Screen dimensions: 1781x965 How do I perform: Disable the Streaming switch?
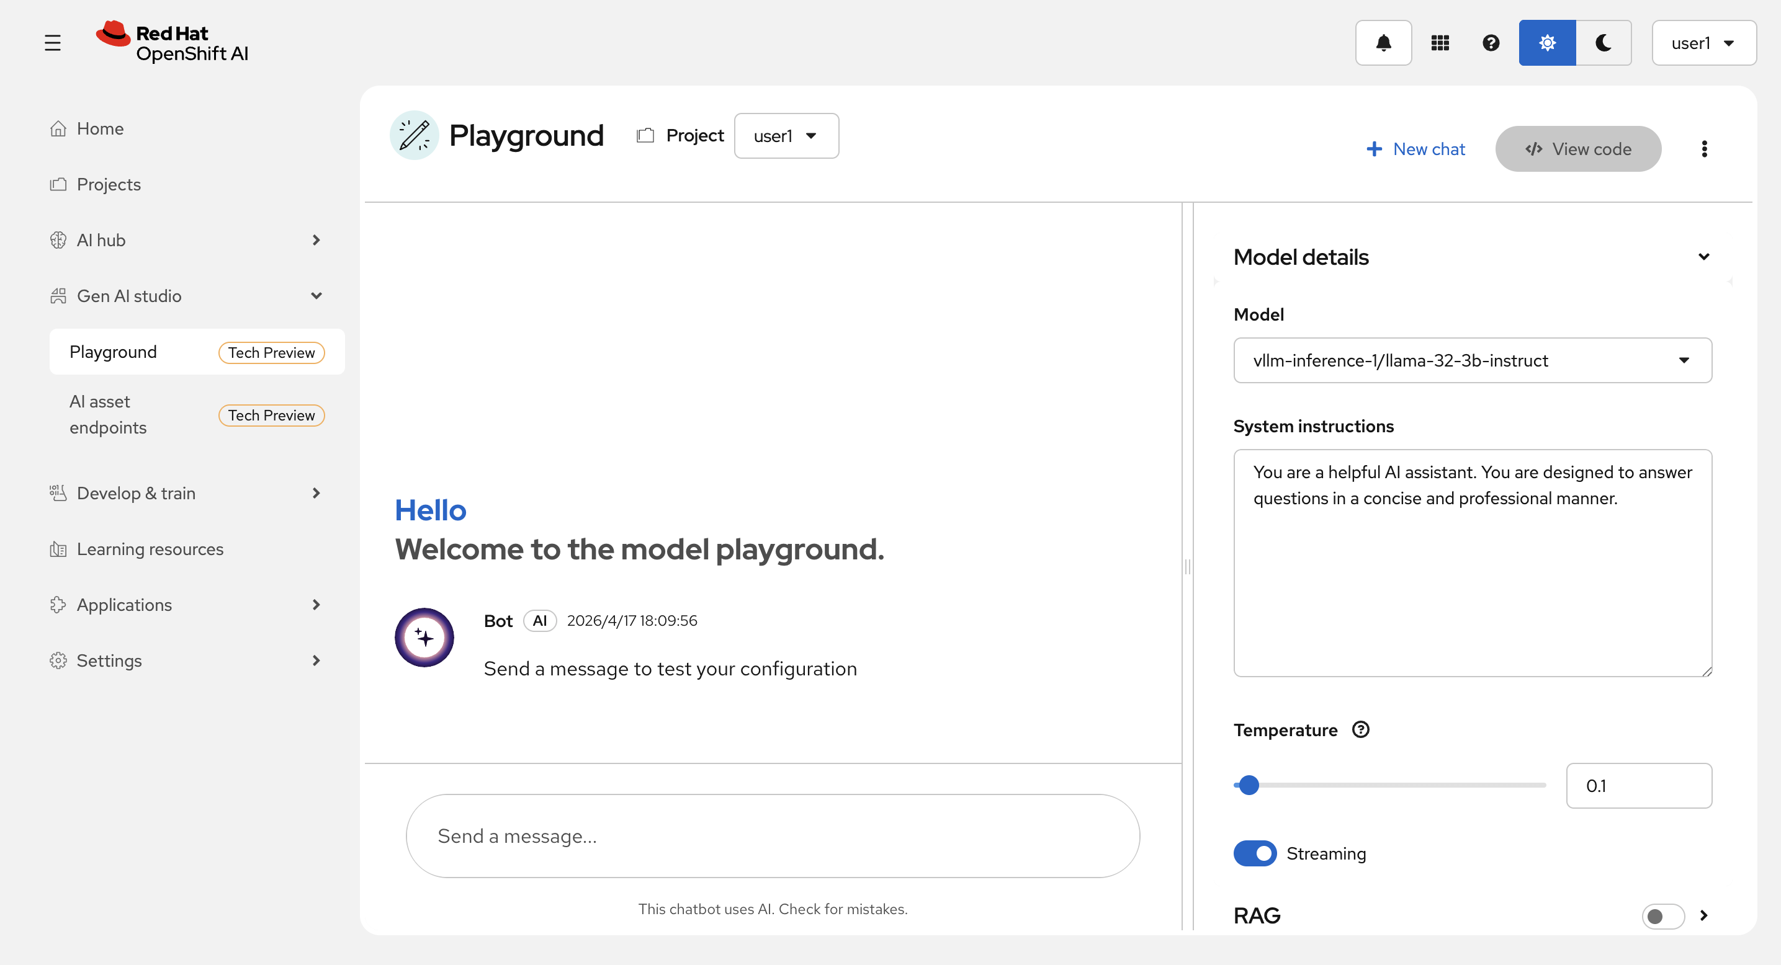(1254, 853)
